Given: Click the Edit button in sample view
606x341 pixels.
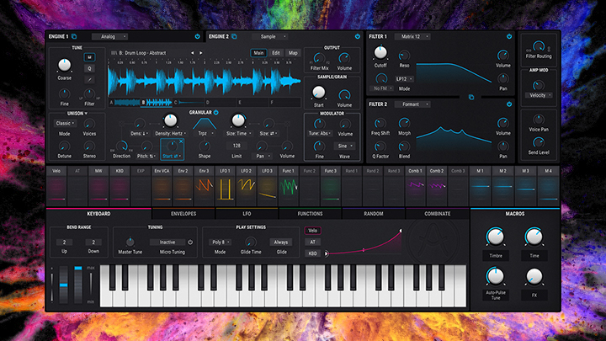Looking at the screenshot, I should coord(275,53).
